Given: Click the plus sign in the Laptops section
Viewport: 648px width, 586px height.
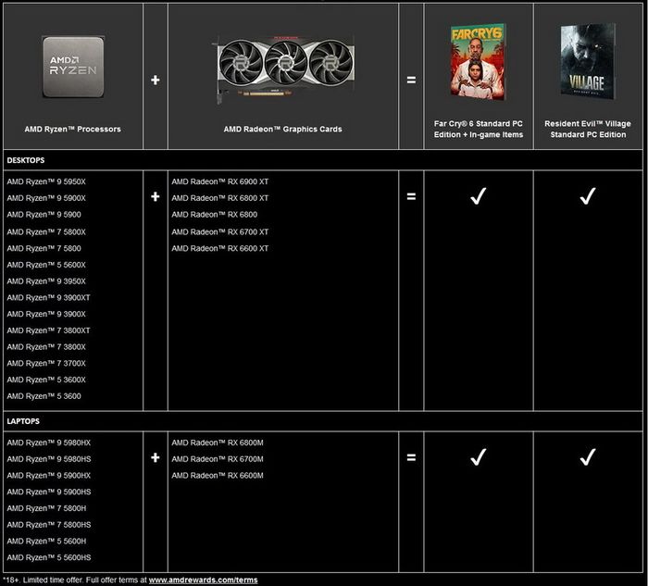Looking at the screenshot, I should pyautogui.click(x=155, y=457).
